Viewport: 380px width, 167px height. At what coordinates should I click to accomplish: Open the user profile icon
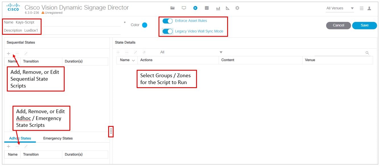point(369,9)
